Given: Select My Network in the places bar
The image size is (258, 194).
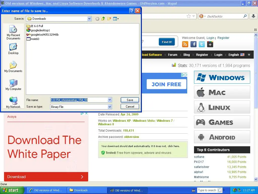Looking at the screenshot, I should pos(13,103).
